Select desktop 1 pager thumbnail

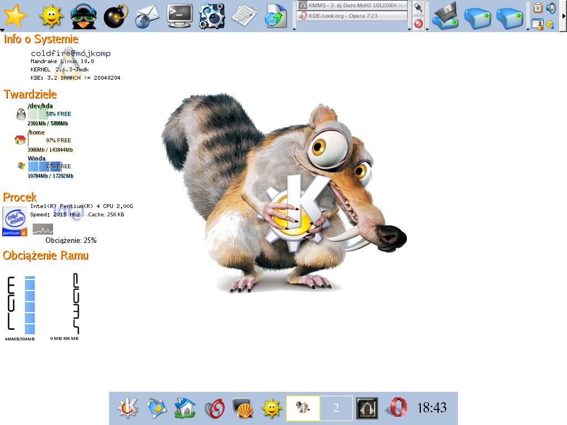pos(303,408)
